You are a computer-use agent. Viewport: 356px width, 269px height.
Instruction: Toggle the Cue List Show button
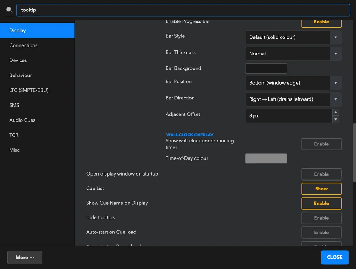pyautogui.click(x=321, y=189)
